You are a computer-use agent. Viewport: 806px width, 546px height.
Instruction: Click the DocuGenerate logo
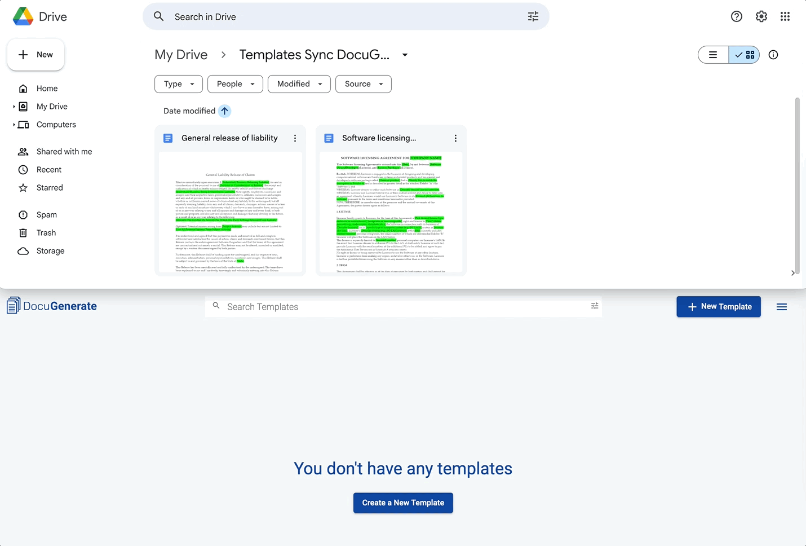coord(52,306)
